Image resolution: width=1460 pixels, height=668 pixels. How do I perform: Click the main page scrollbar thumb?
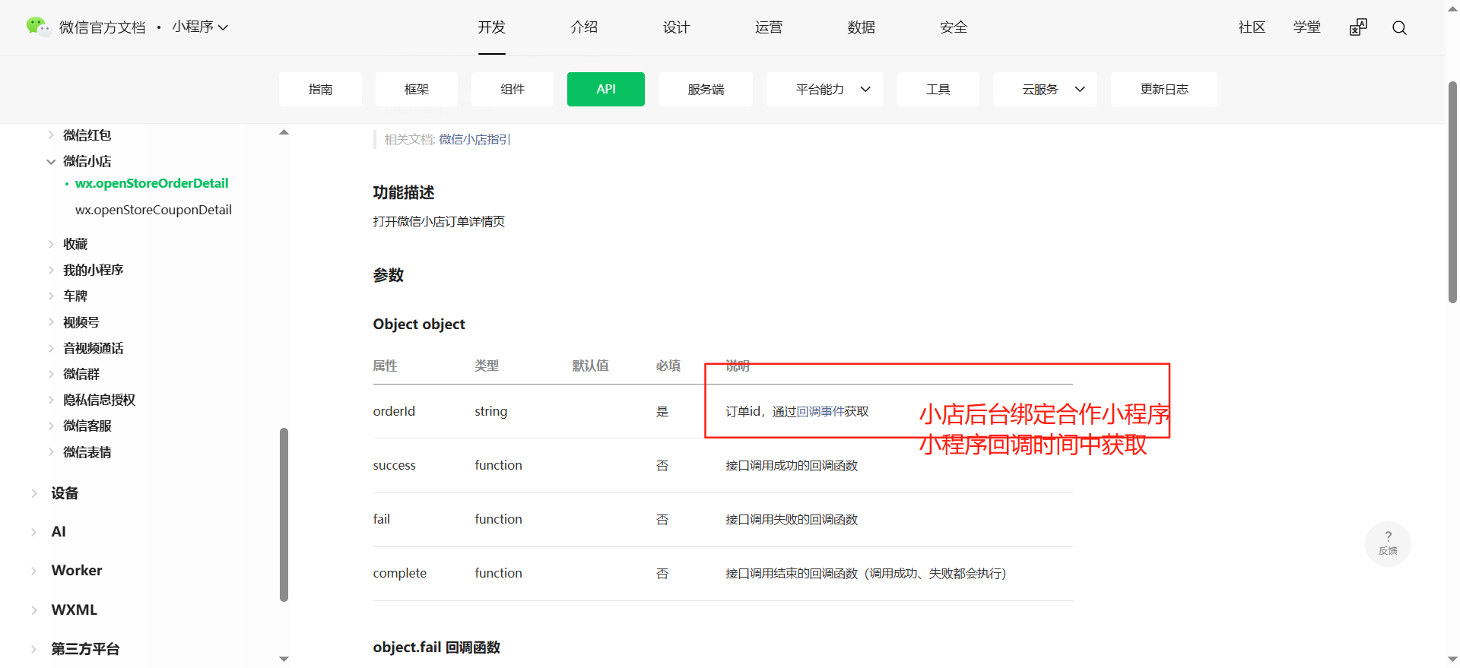[1452, 192]
